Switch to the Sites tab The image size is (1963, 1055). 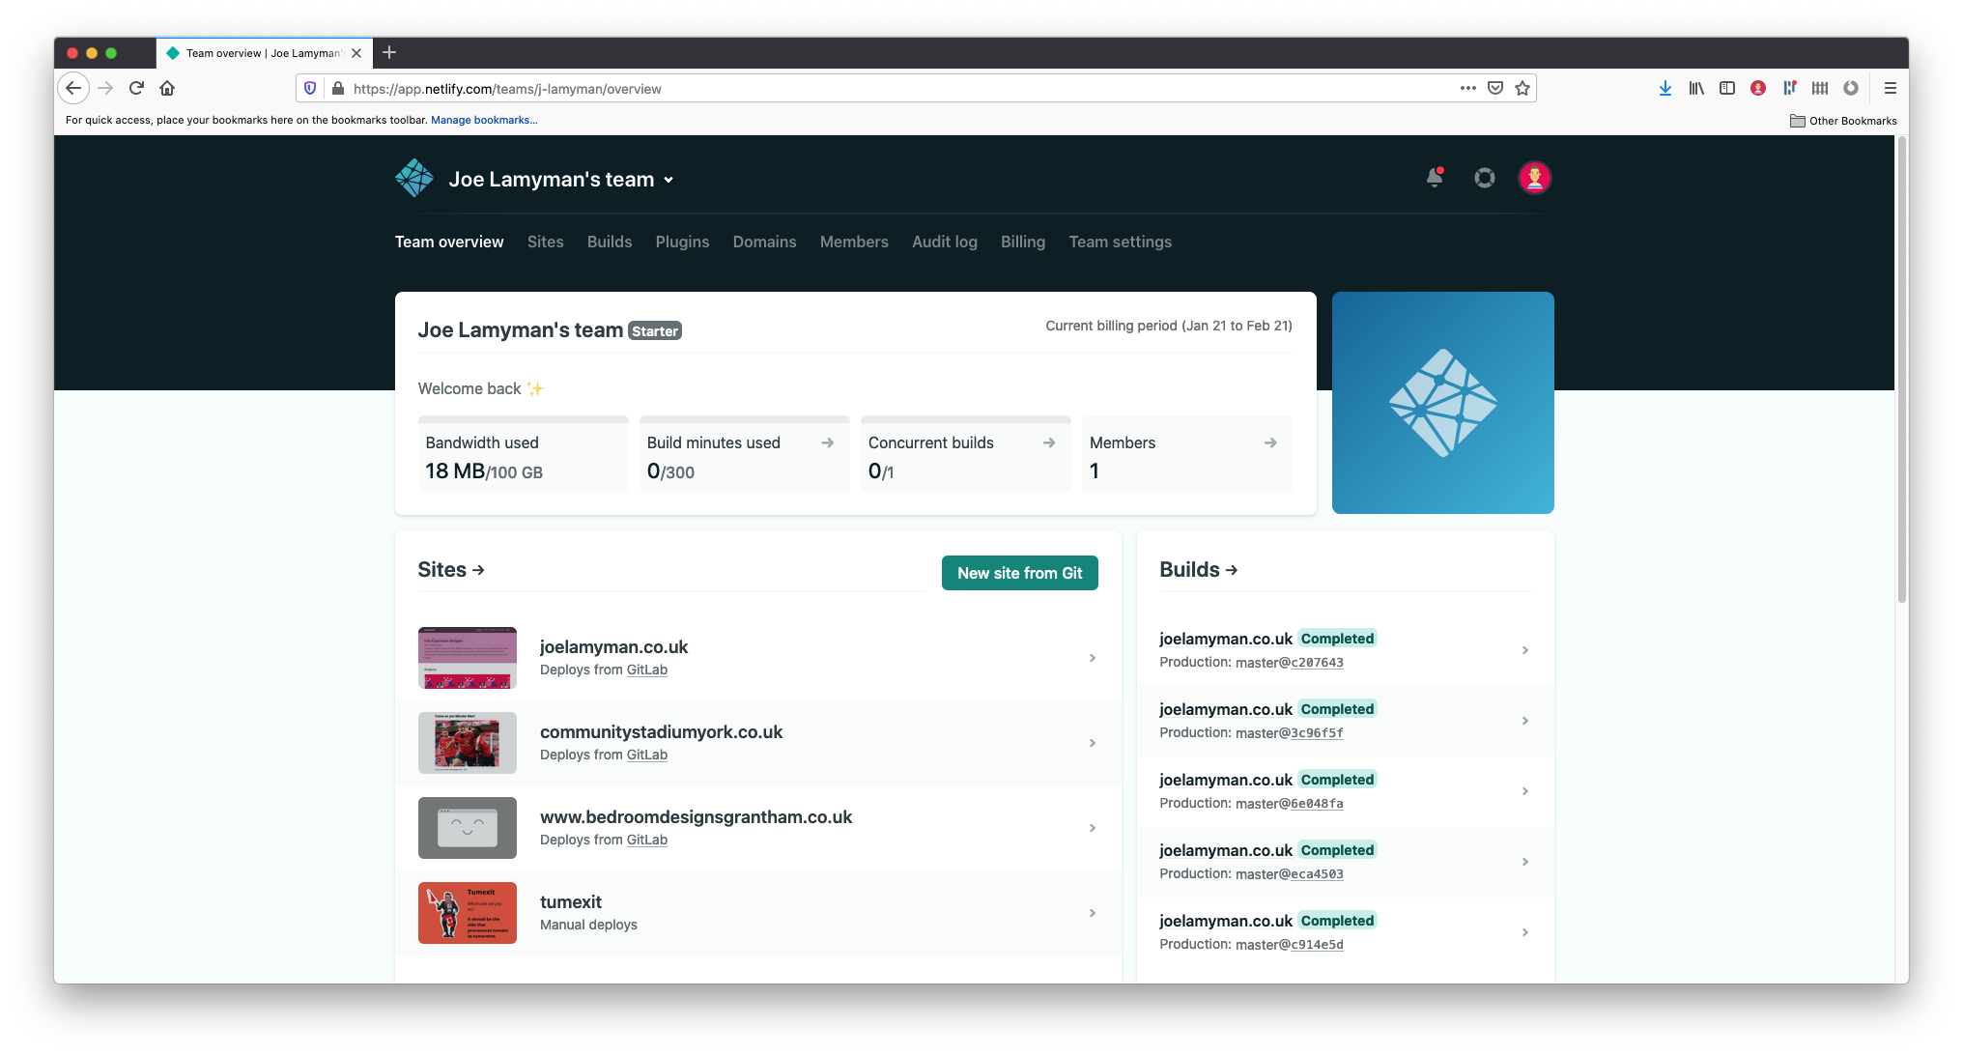tap(545, 242)
